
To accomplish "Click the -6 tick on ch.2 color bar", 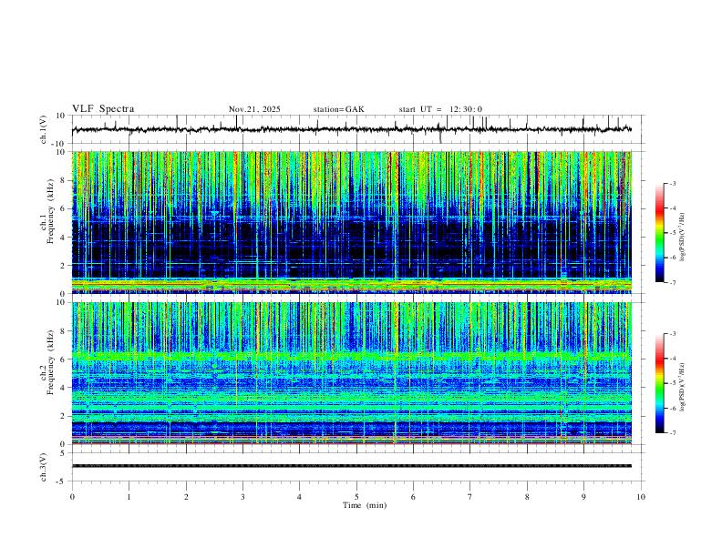I will point(672,408).
